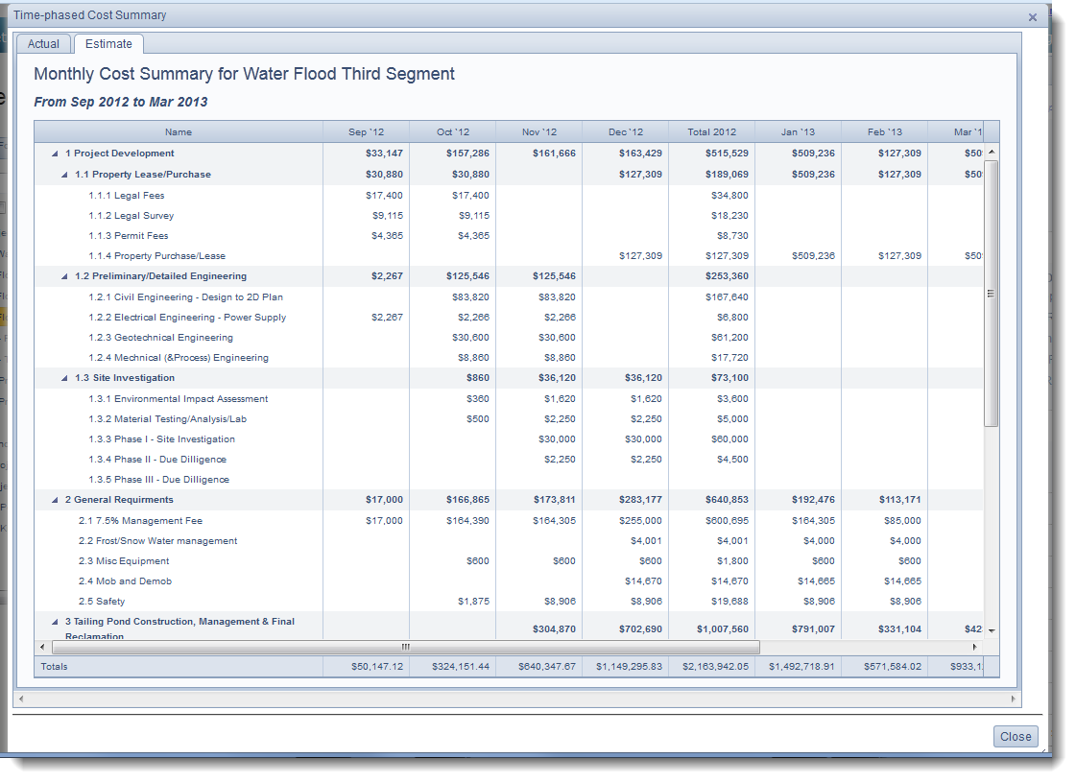Collapse 1.2 Preliminary/Detailed Engineering section
The height and width of the screenshot is (782, 1076).
pos(64,276)
